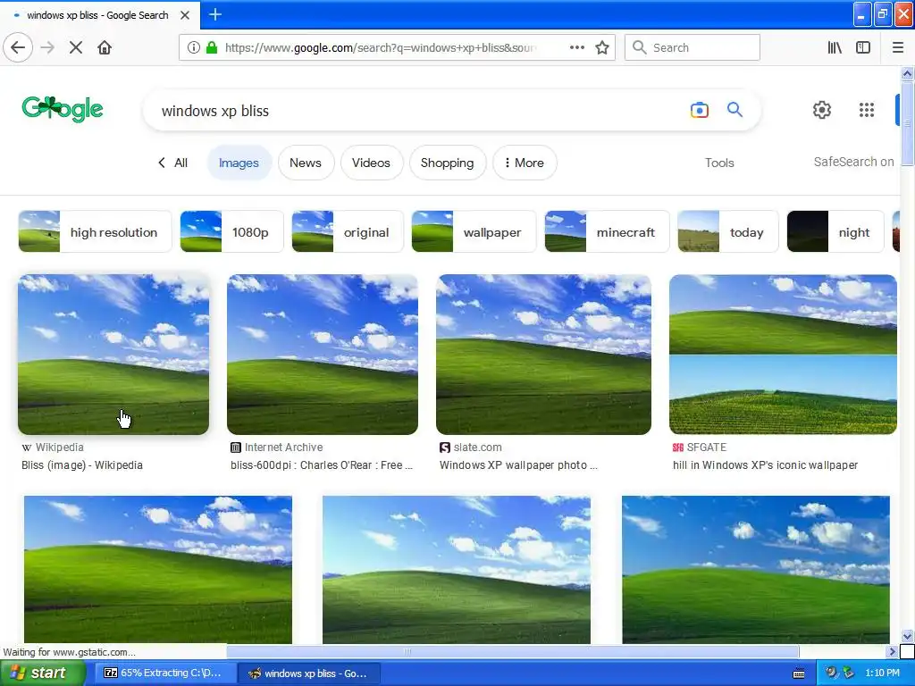Open 'Windows XP wallpaper photo' link
The width and height of the screenshot is (915, 686).
tap(518, 464)
